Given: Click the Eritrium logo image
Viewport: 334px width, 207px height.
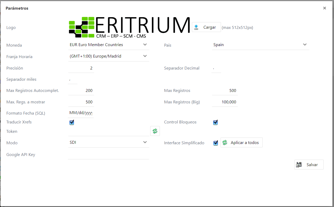Looking at the screenshot, I should pos(129,27).
